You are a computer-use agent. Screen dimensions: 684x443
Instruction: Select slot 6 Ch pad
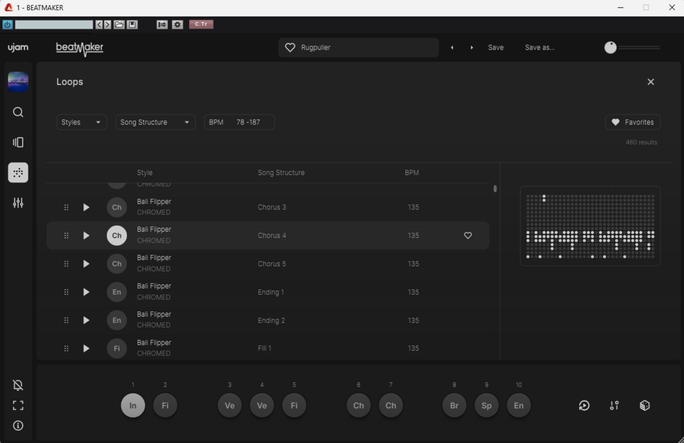click(x=359, y=406)
